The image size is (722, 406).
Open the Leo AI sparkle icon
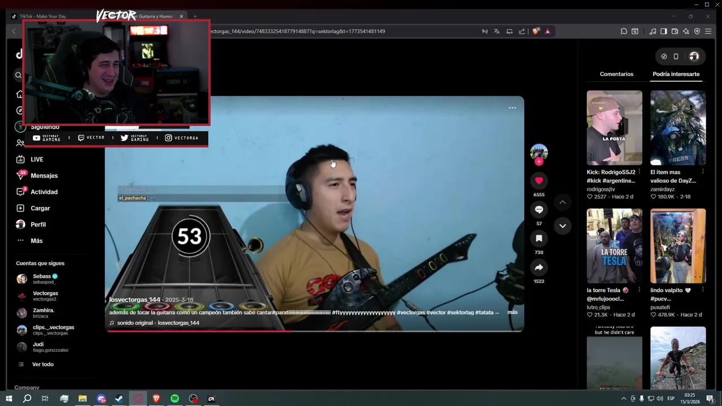686,31
